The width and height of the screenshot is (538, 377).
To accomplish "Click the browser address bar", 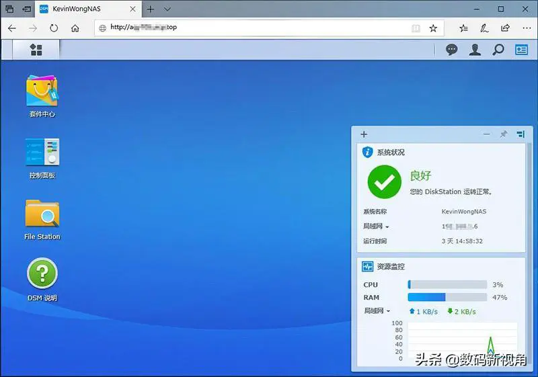I will point(256,28).
